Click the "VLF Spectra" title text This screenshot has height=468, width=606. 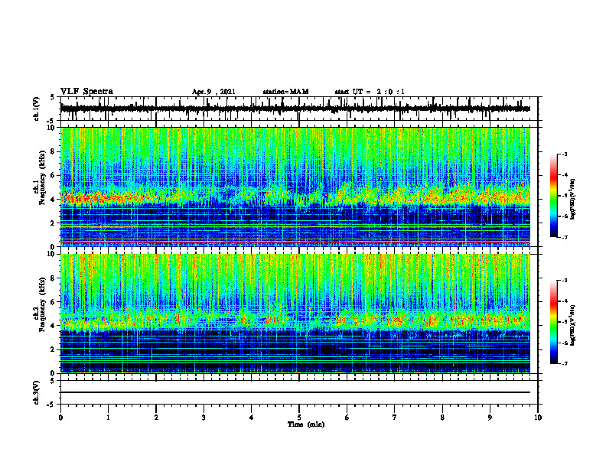(x=86, y=92)
